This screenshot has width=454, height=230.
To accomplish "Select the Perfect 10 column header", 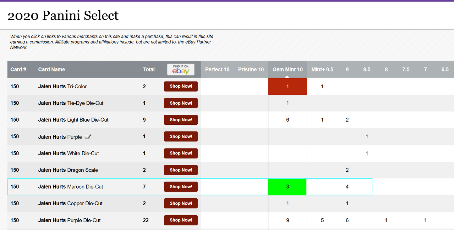I will 217,70.
